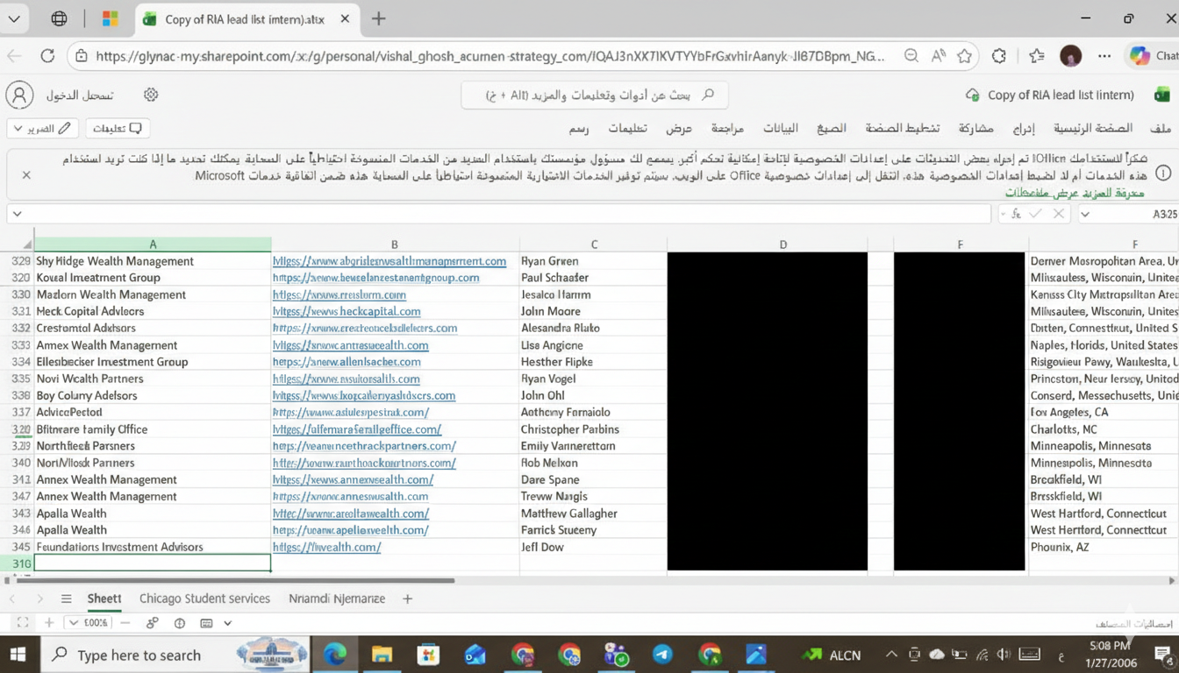Screen dimensions: 1179x673
Task: Click the accessibility checker icon in status bar
Action: [179, 622]
